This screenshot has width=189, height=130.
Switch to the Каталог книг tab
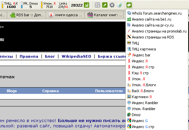[x=104, y=15]
